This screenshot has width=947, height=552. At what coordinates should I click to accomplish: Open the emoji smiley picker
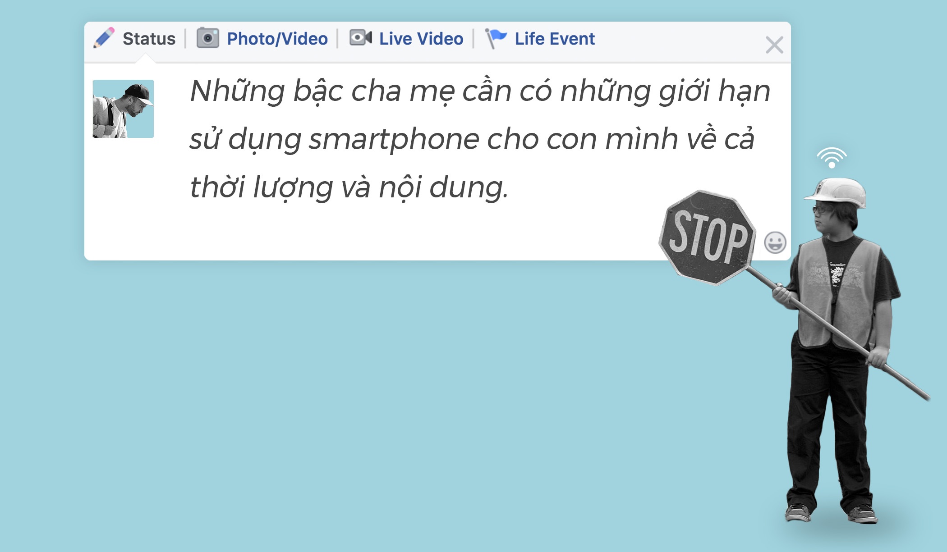(775, 242)
